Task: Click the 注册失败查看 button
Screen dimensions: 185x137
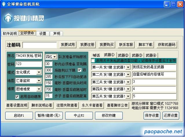Action: 67,105
